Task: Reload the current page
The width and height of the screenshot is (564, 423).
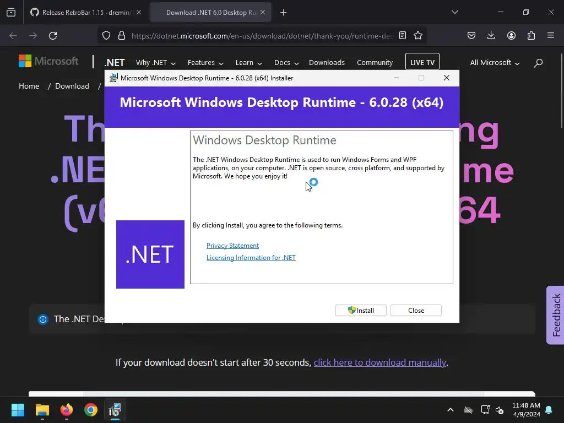Action: [x=53, y=36]
